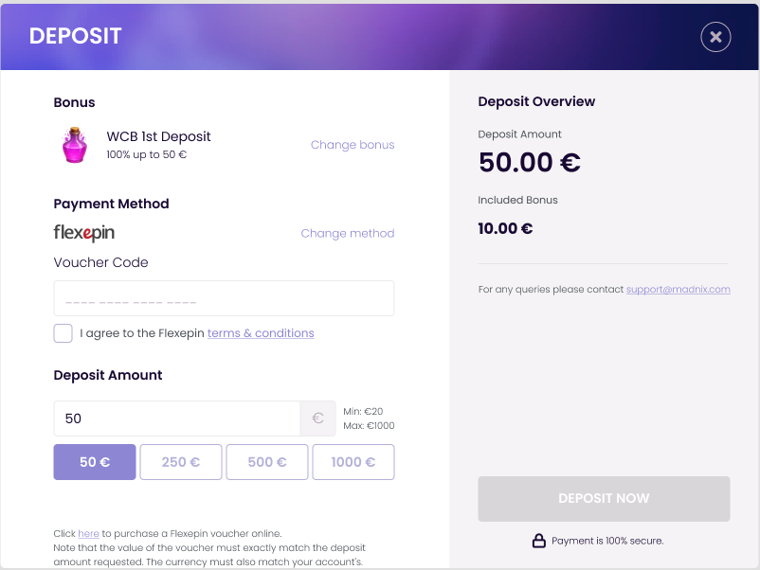Click the Flexepin logo
Viewport: 760px width, 570px height.
pyautogui.click(x=84, y=233)
